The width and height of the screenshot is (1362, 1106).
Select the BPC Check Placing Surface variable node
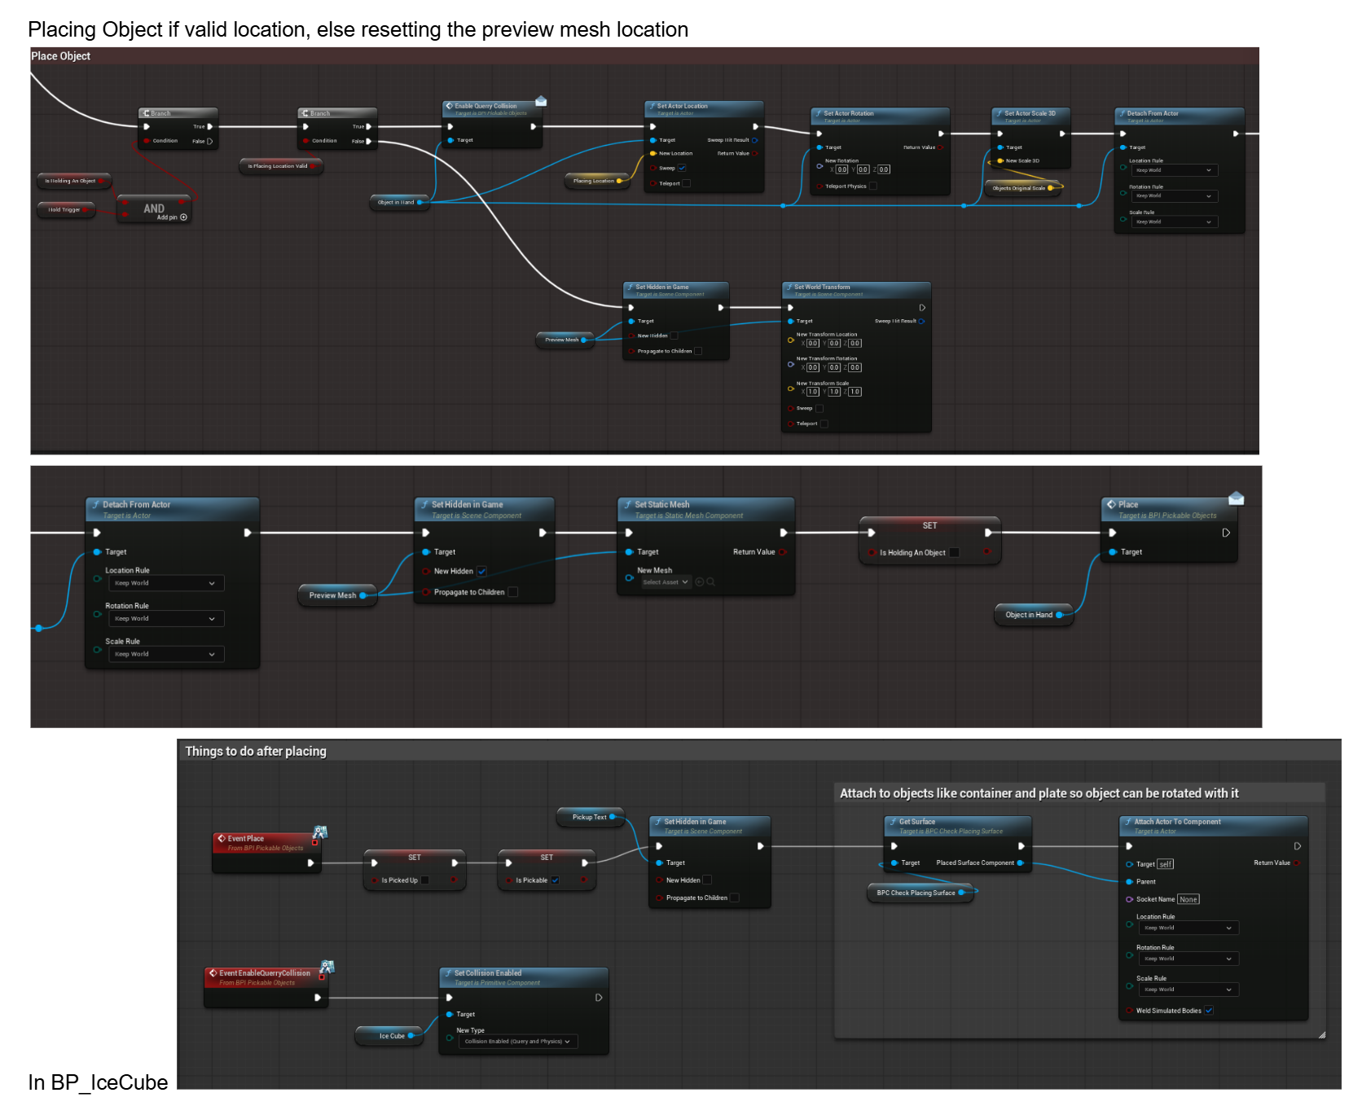[x=920, y=893]
